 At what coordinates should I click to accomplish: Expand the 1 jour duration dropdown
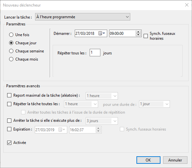coord(154,104)
